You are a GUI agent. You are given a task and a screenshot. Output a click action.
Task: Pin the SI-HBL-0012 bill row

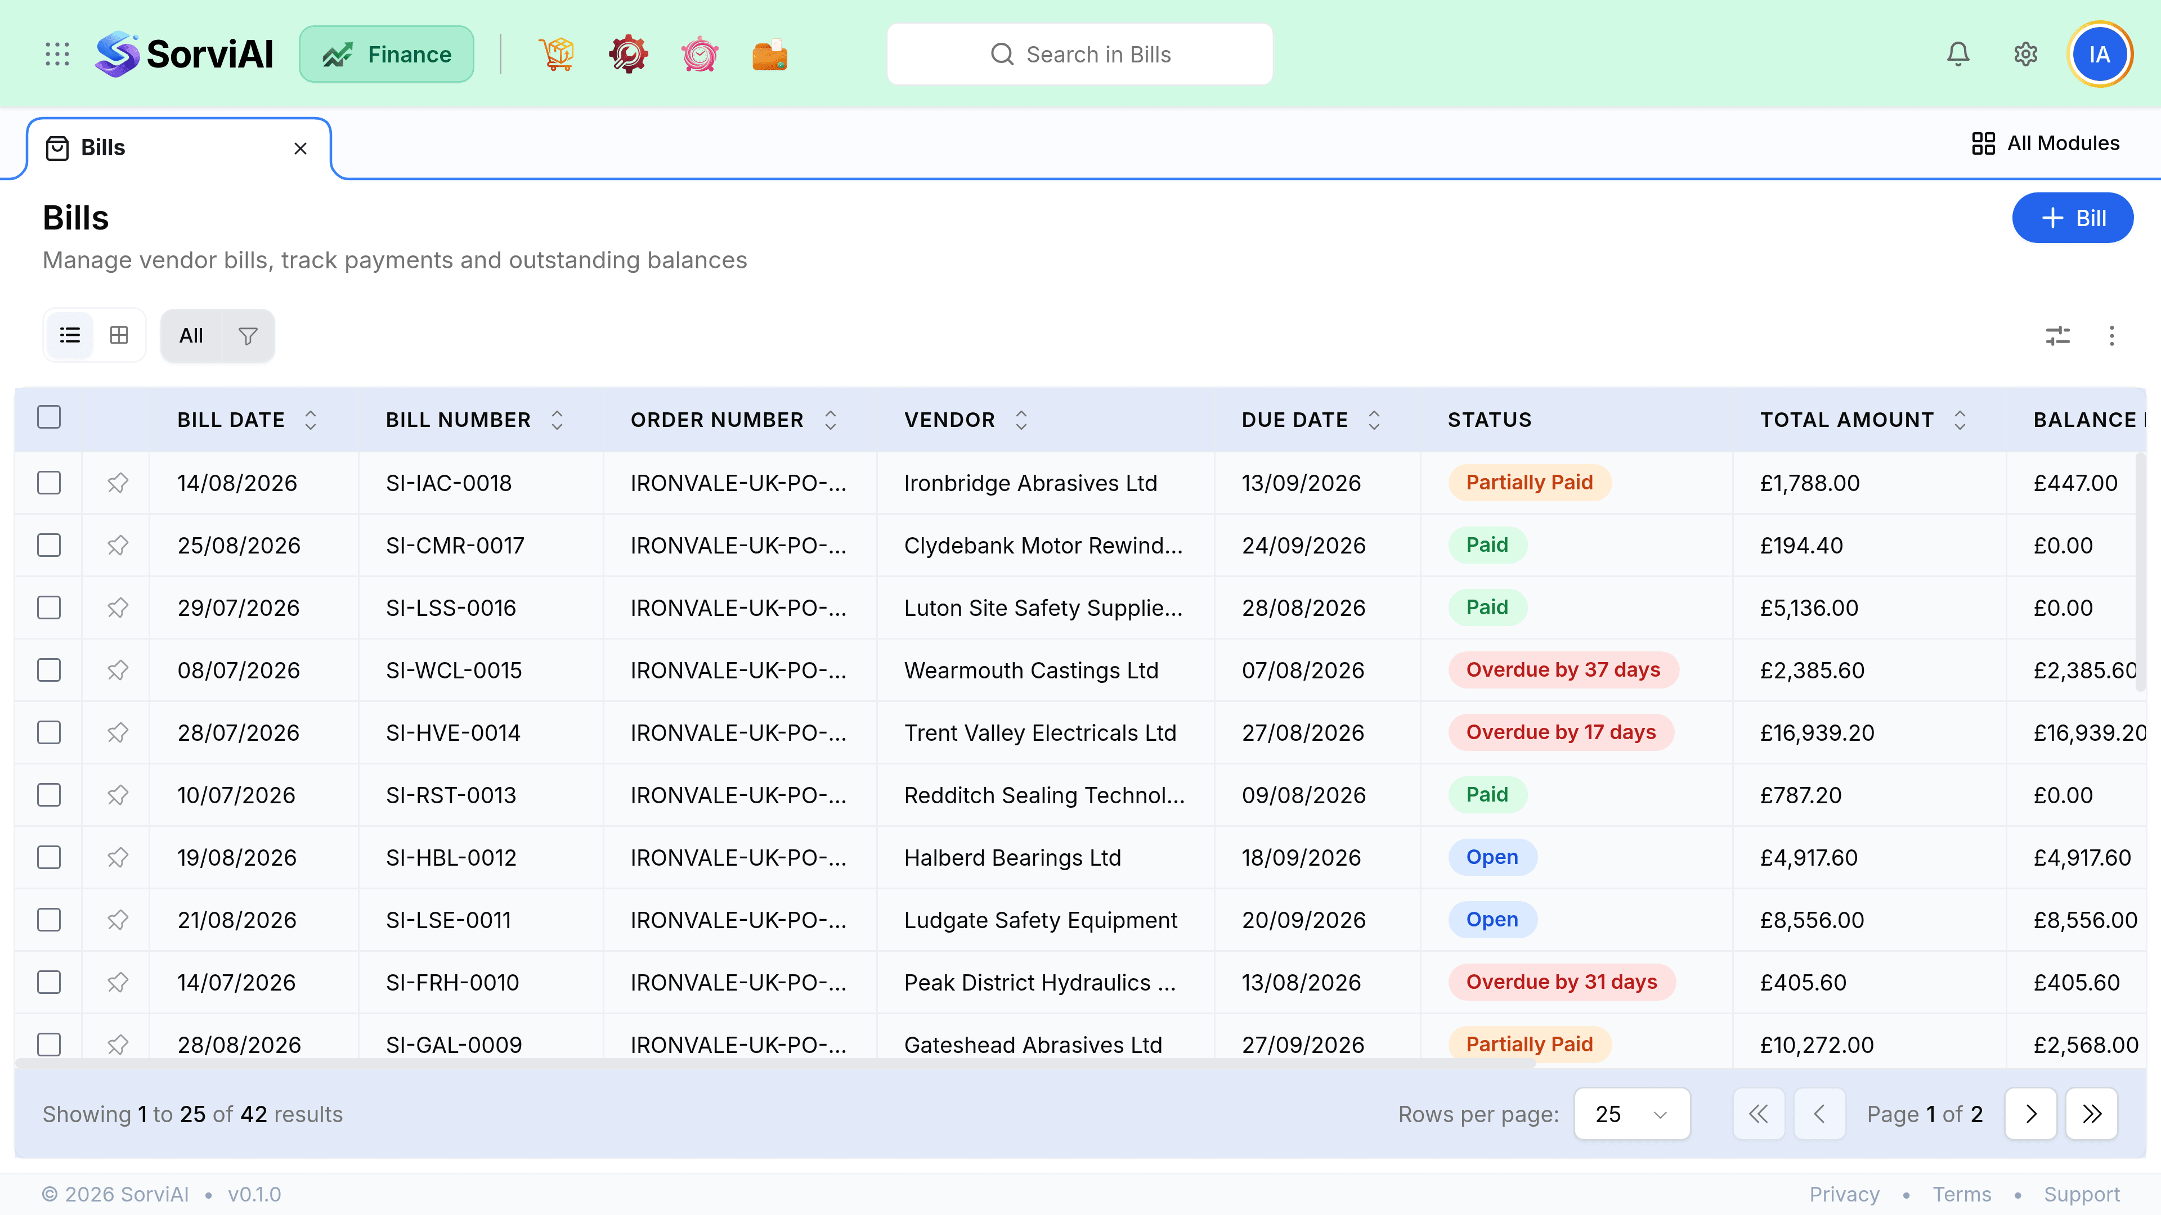118,858
